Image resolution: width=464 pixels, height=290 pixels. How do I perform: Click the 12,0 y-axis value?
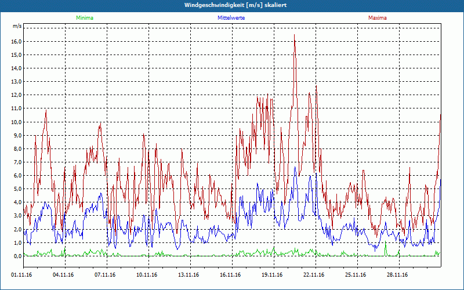click(17, 95)
